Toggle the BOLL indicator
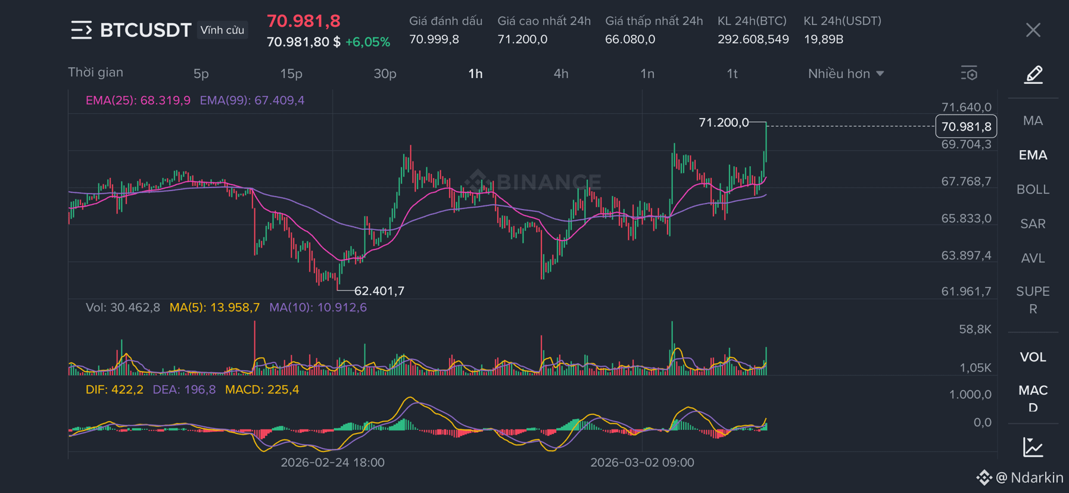 pyautogui.click(x=1033, y=189)
